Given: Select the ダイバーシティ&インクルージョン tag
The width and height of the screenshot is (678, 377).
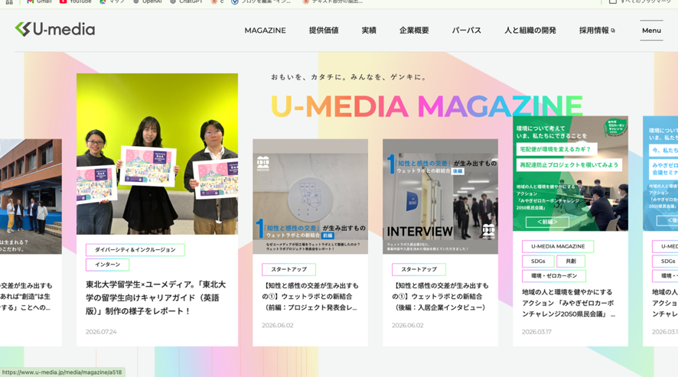Looking at the screenshot, I should (135, 250).
